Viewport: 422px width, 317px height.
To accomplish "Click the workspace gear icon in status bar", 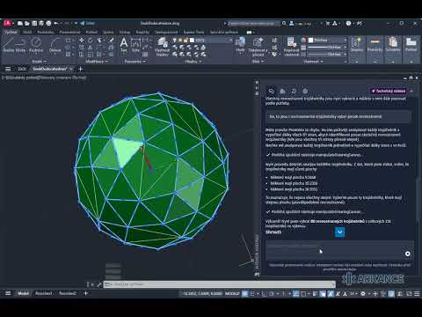I will pos(363,293).
